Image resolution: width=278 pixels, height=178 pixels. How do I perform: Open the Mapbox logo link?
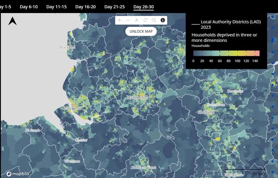[18, 174]
